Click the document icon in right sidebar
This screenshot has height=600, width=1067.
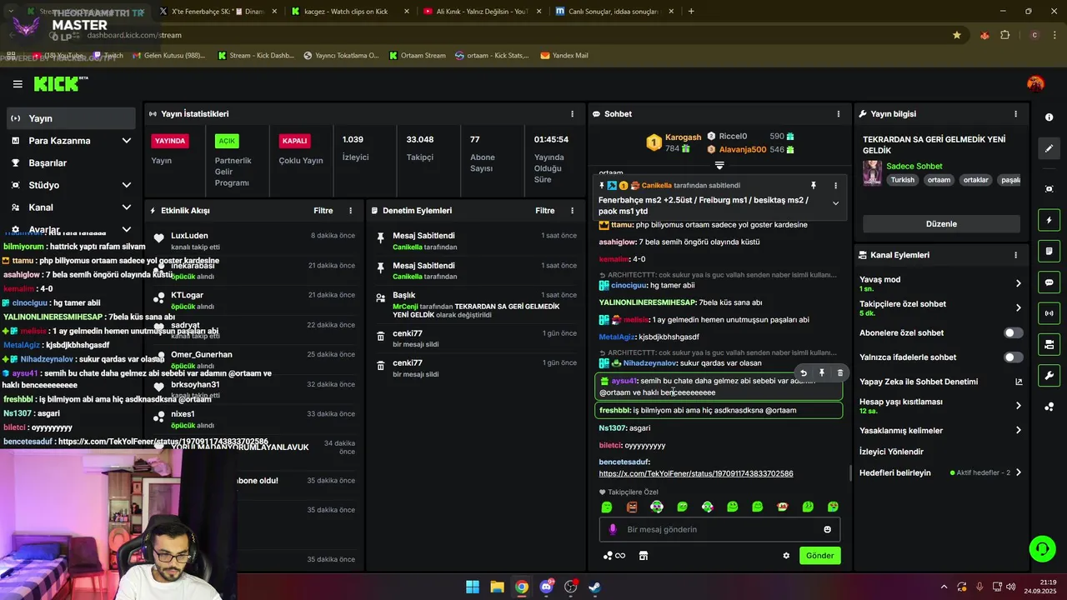[1049, 251]
